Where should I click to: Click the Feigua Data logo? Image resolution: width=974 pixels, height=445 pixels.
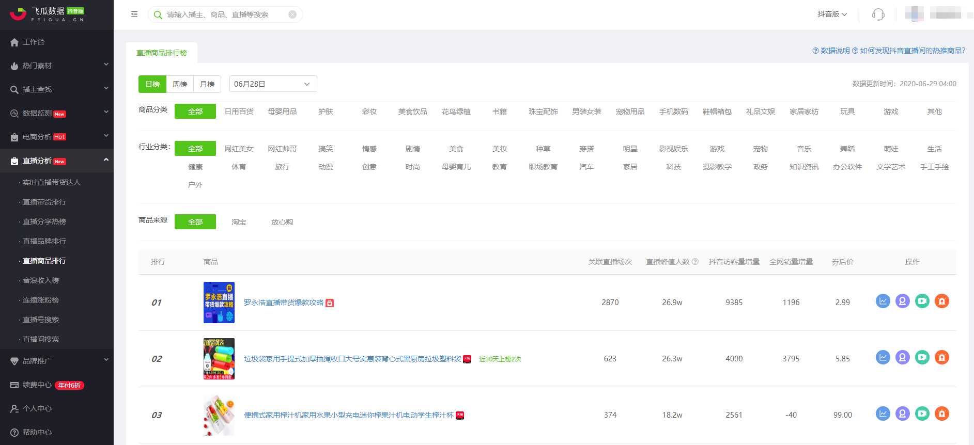(47, 14)
